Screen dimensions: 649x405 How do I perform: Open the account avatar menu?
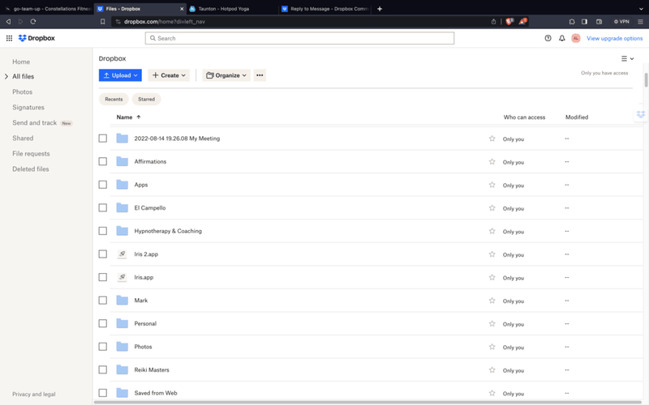(x=575, y=38)
